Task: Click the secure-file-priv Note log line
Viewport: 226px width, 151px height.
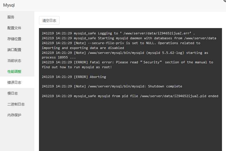Action: click(121, 46)
